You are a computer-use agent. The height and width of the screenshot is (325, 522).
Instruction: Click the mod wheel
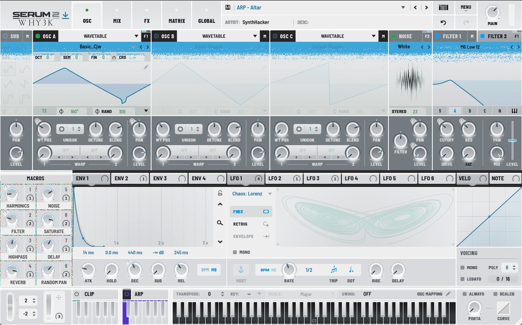(48, 307)
